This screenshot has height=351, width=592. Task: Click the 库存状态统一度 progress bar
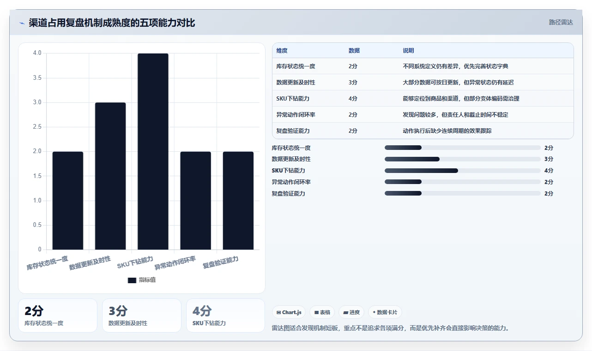[462, 148]
